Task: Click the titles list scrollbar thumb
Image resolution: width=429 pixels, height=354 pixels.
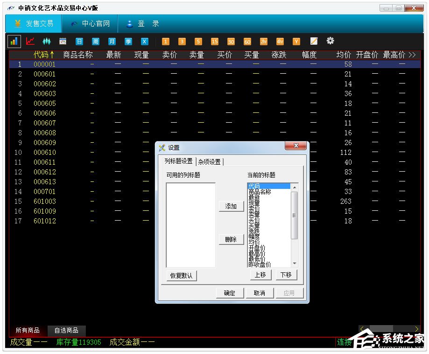Action: (295, 215)
